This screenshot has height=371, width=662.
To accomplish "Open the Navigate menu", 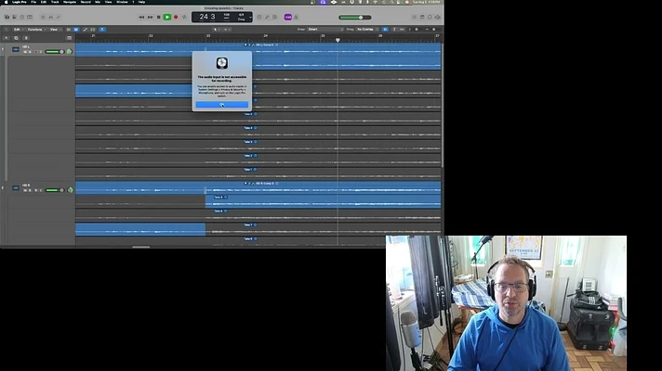I will 70,2.
